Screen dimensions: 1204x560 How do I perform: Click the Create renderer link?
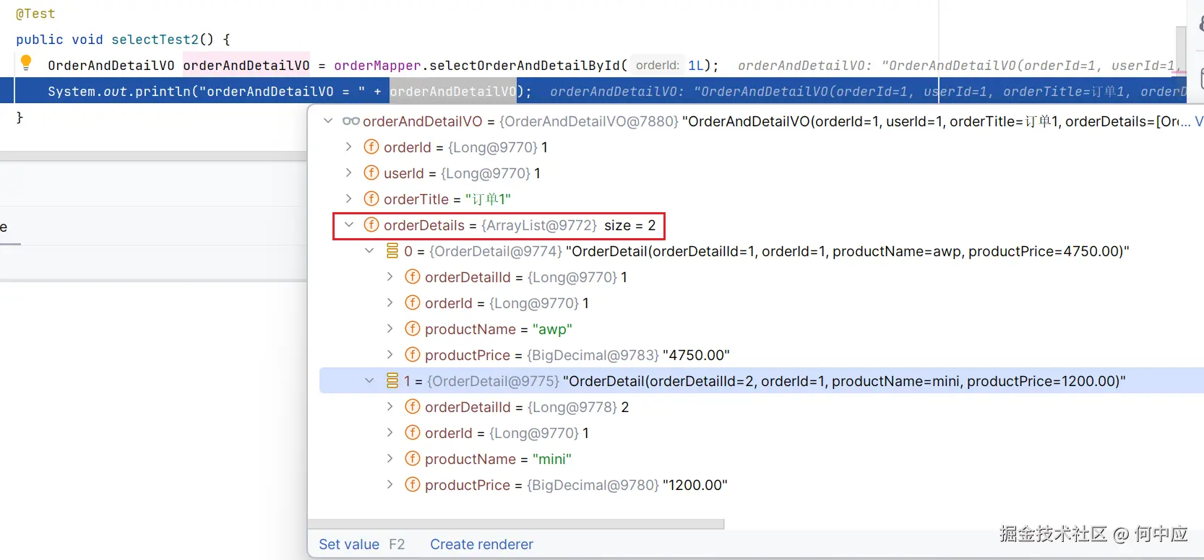pos(481,544)
